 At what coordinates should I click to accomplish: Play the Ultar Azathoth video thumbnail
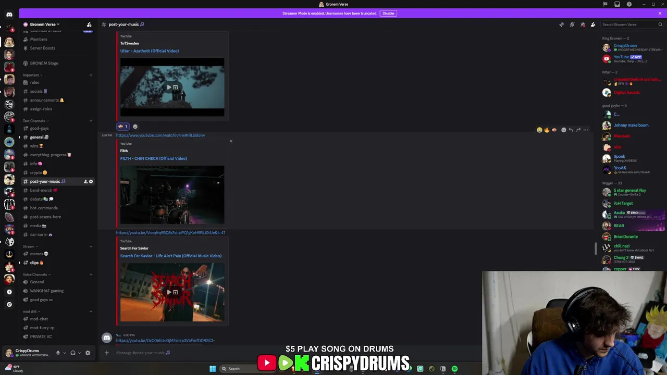172,87
